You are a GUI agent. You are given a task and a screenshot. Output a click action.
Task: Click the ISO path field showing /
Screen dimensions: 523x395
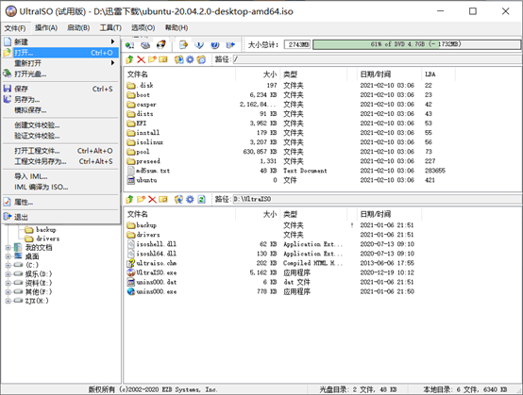click(378, 59)
